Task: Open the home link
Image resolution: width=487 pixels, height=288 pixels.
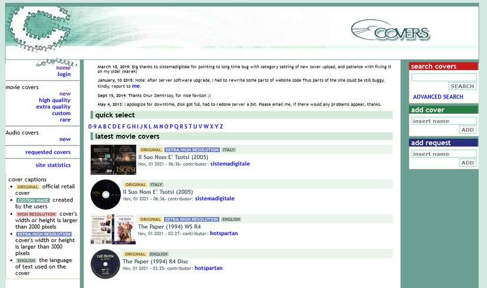Action: pos(63,68)
